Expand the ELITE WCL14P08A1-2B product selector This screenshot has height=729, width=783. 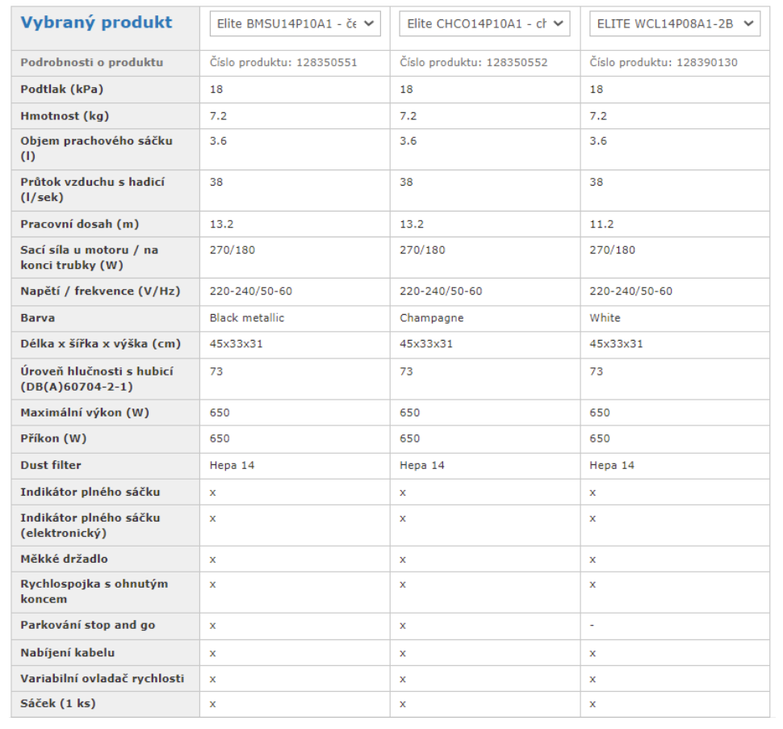pos(675,23)
